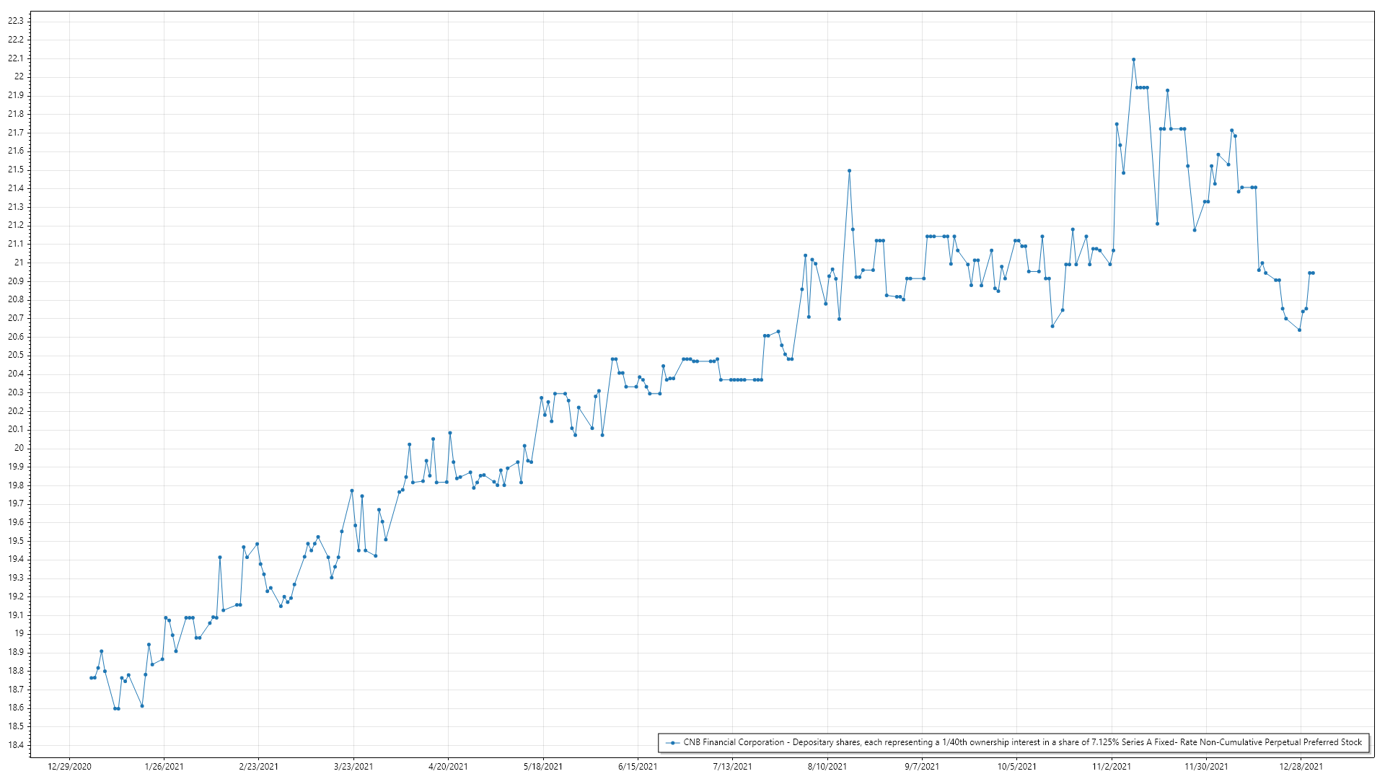Click the 10/5/2021 x-axis date label
Image resolution: width=1385 pixels, height=779 pixels.
1016,766
